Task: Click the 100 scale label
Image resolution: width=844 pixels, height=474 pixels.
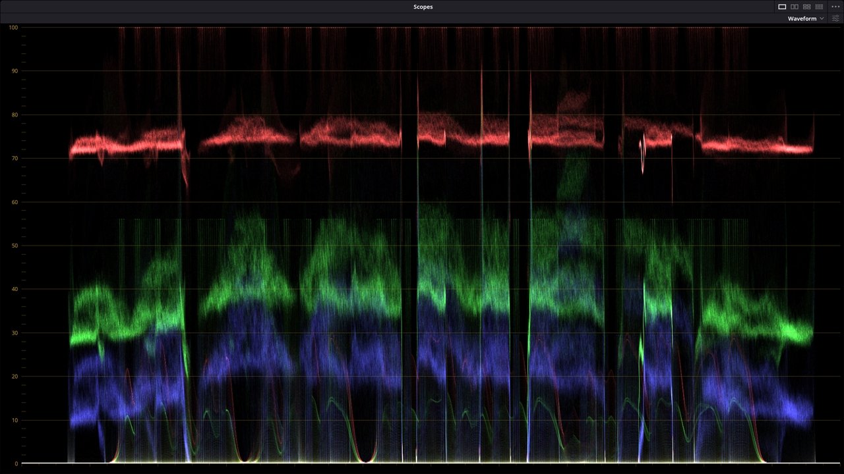Action: point(13,28)
